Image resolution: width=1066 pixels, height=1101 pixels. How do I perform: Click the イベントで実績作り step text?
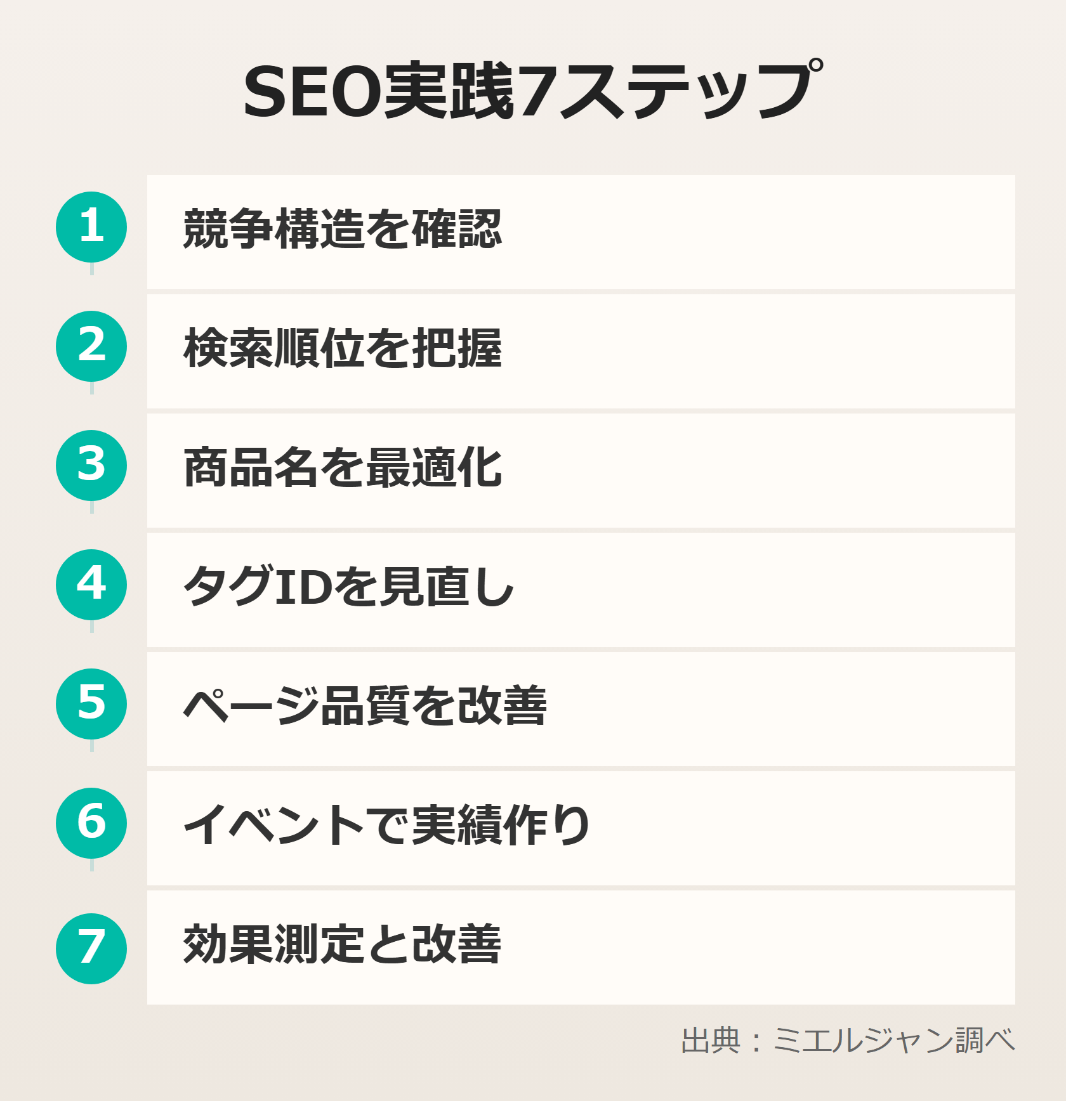pyautogui.click(x=387, y=826)
